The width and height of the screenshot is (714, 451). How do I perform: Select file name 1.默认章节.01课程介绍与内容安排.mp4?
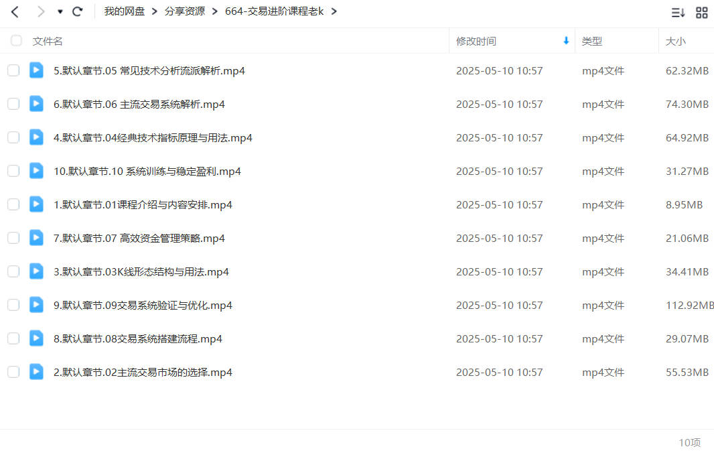pyautogui.click(x=143, y=204)
